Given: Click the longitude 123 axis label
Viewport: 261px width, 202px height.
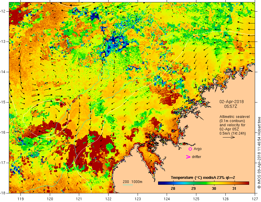Looking at the screenshot, I should coord(138,199).
